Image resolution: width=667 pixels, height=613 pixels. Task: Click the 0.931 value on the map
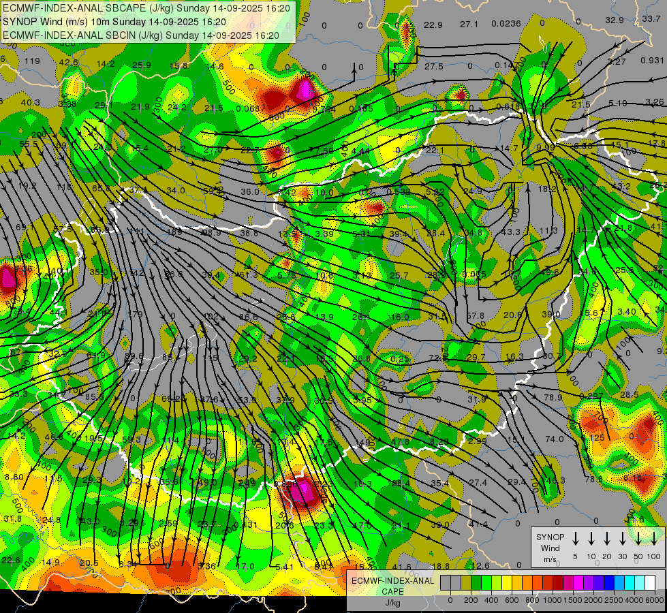(652, 61)
